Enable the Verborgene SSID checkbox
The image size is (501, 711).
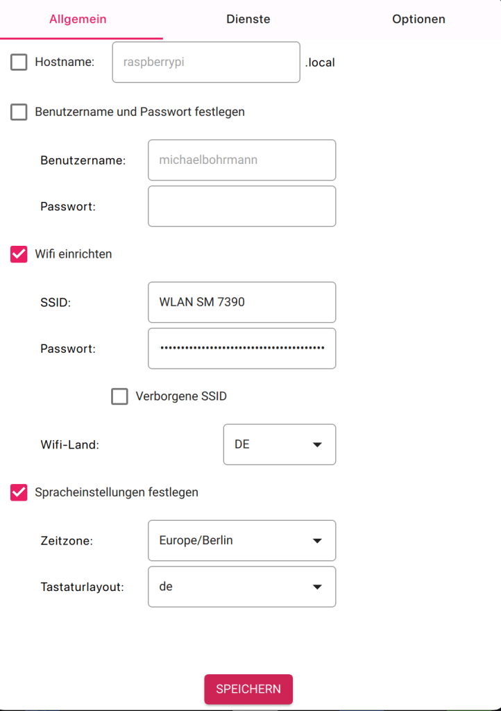point(119,396)
